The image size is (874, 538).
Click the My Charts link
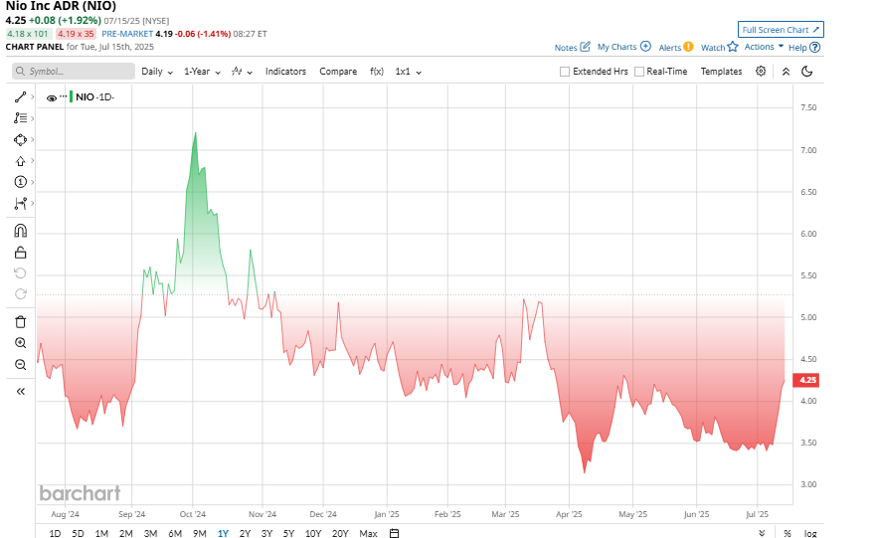616,47
